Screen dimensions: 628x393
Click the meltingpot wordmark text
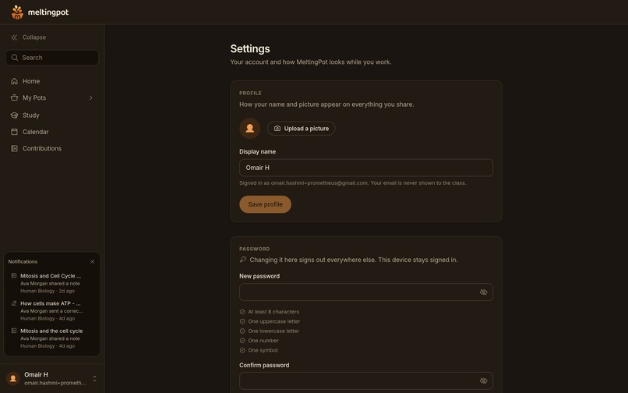pyautogui.click(x=48, y=12)
